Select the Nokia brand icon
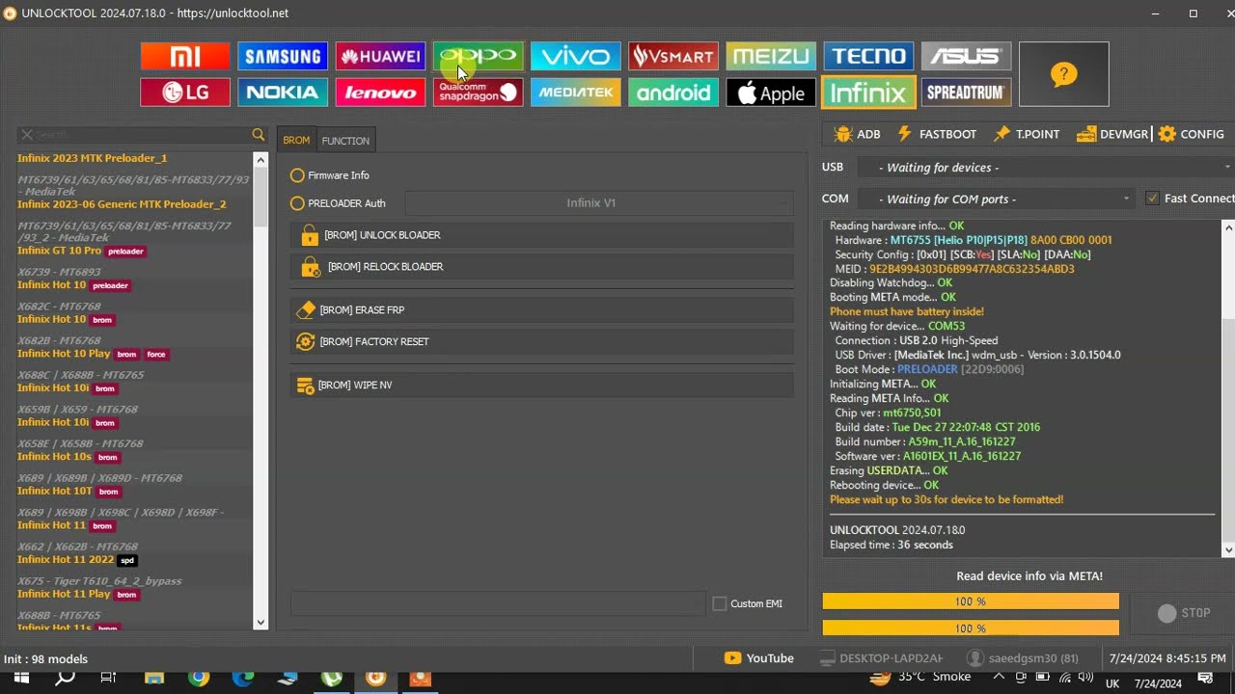The height and width of the screenshot is (694, 1235). coord(283,93)
